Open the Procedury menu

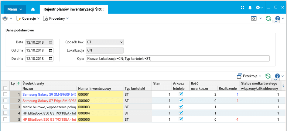[56, 18]
